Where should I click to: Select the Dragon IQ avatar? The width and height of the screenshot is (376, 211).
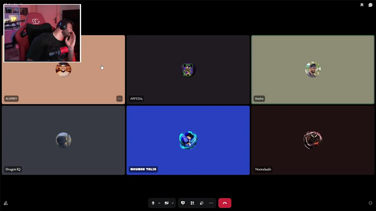(63, 140)
